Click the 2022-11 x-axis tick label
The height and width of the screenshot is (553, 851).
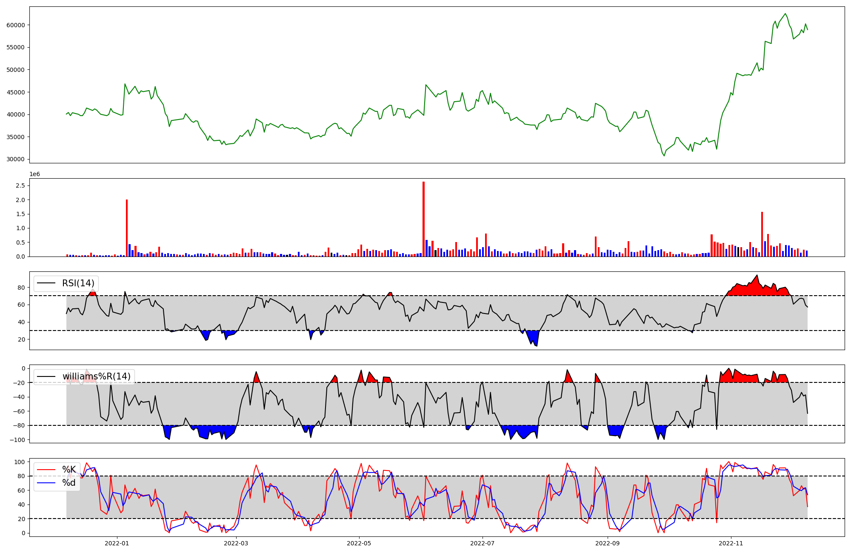pyautogui.click(x=731, y=543)
